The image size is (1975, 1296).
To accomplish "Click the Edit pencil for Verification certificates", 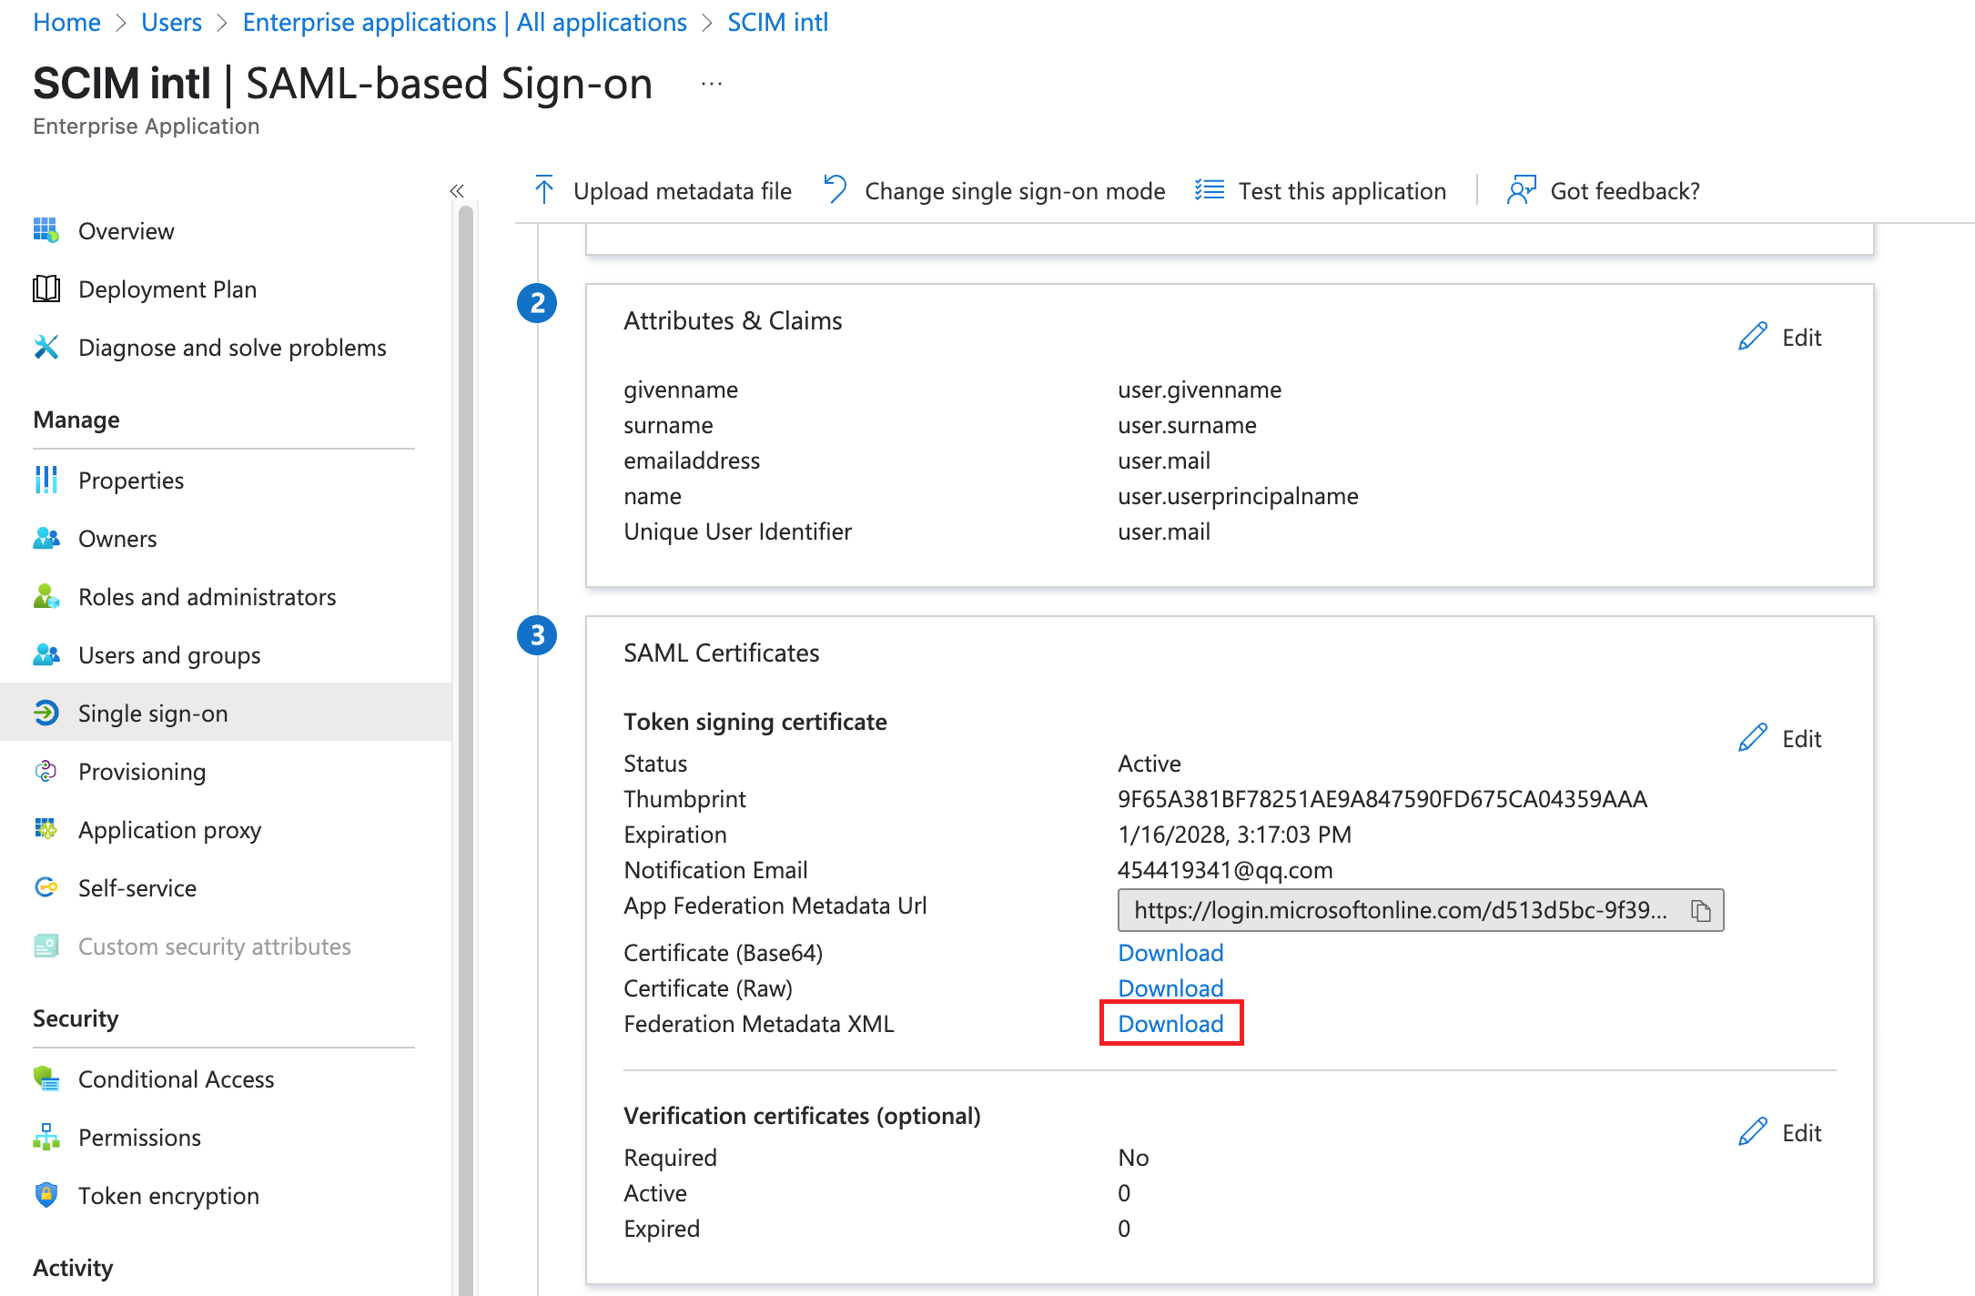I will click(x=1753, y=1132).
